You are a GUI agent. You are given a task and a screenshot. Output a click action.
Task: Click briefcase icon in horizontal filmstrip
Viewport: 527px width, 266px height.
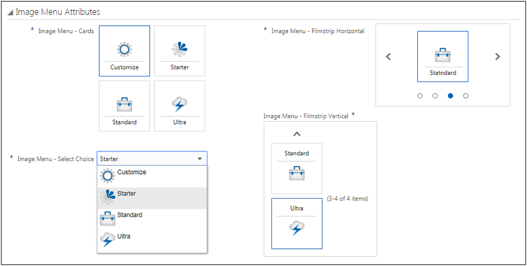coord(442,56)
